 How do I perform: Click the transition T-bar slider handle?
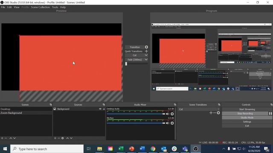pyautogui.click(x=126, y=64)
